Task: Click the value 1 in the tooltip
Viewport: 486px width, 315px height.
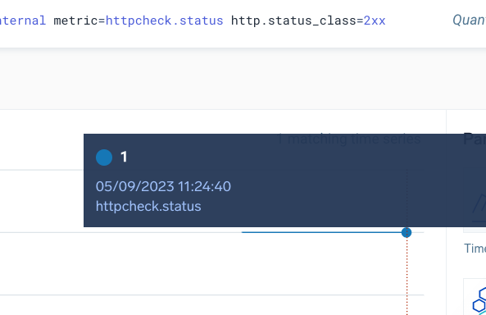Action: click(124, 157)
